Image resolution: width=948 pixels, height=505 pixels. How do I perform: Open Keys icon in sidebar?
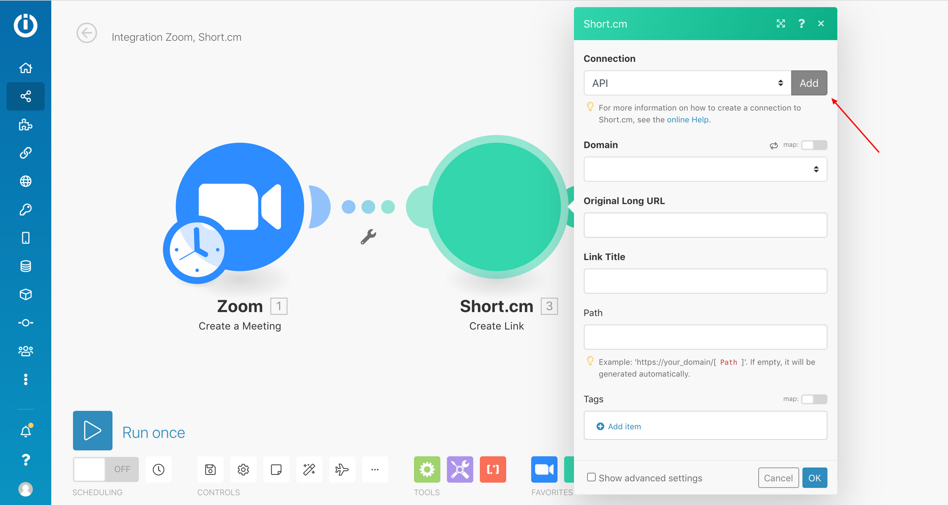[26, 210]
